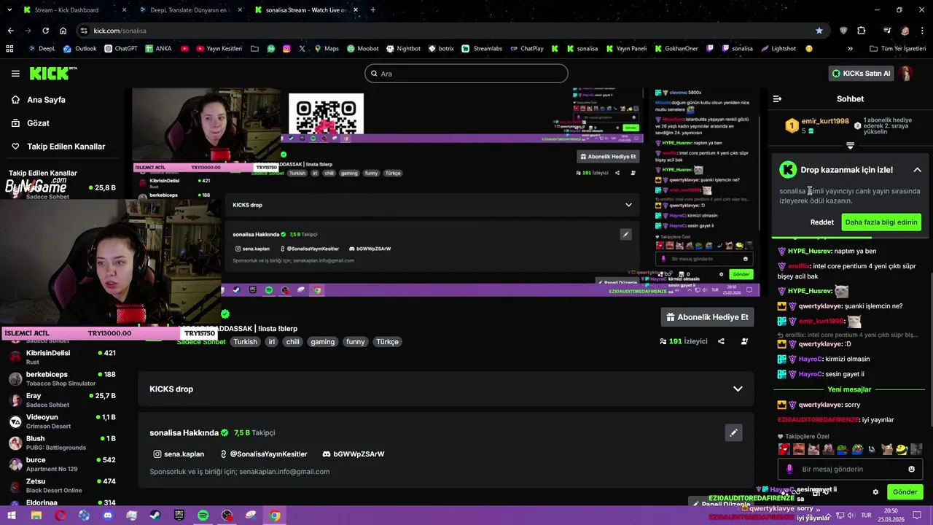Click Daha fazla bilgi edinin
The height and width of the screenshot is (525, 933).
pos(881,222)
